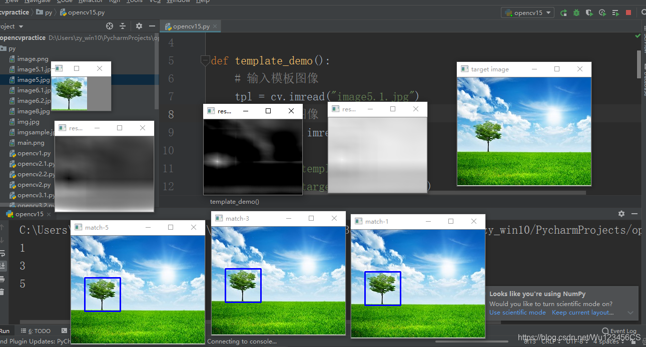
Task: Toggle soft-wrap in the Run console
Action: pyautogui.click(x=2, y=253)
